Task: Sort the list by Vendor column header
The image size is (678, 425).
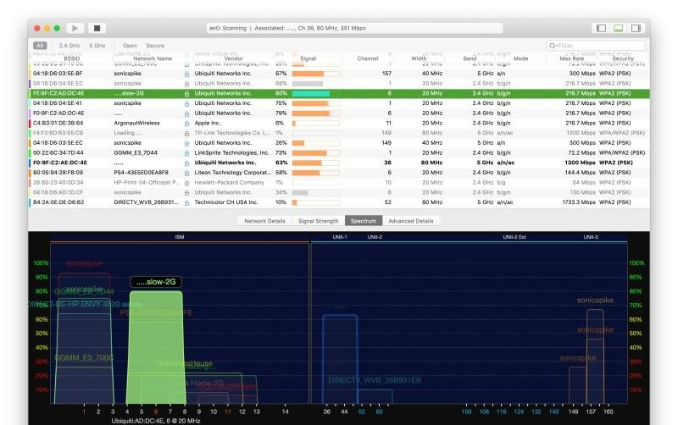Action: [233, 58]
